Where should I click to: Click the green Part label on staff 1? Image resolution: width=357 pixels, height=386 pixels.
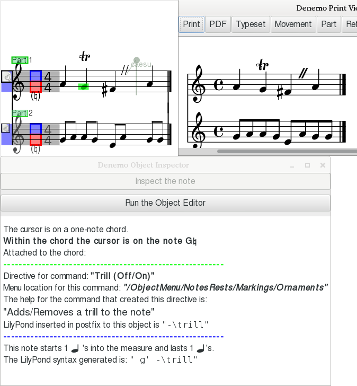pyautogui.click(x=20, y=60)
